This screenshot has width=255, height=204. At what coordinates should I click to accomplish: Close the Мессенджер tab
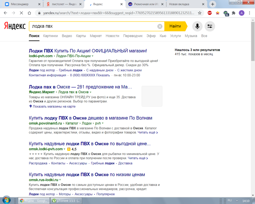coord(39,4)
